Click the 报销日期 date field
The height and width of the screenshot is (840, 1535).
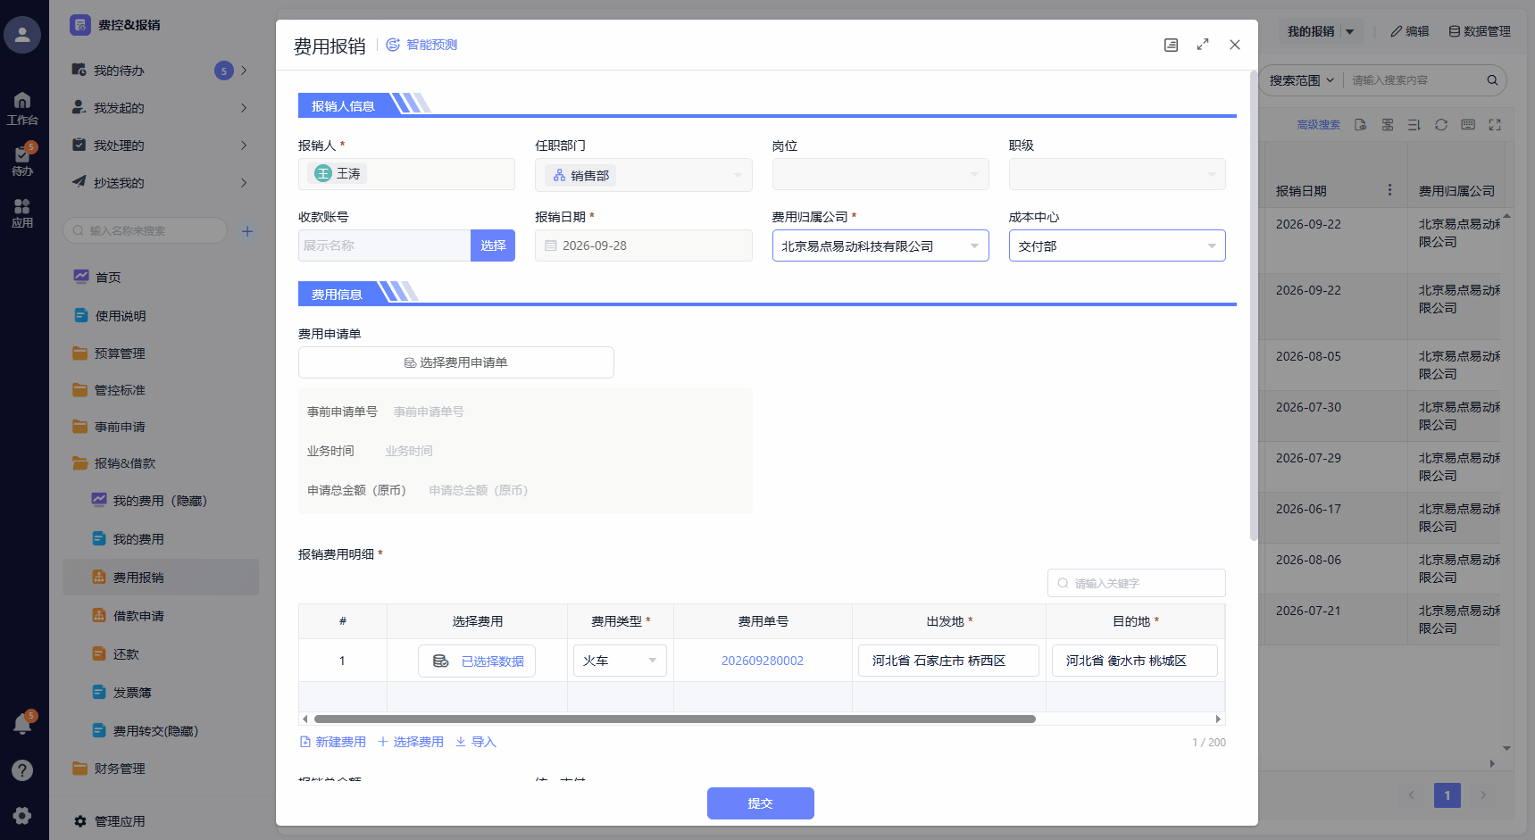click(644, 245)
